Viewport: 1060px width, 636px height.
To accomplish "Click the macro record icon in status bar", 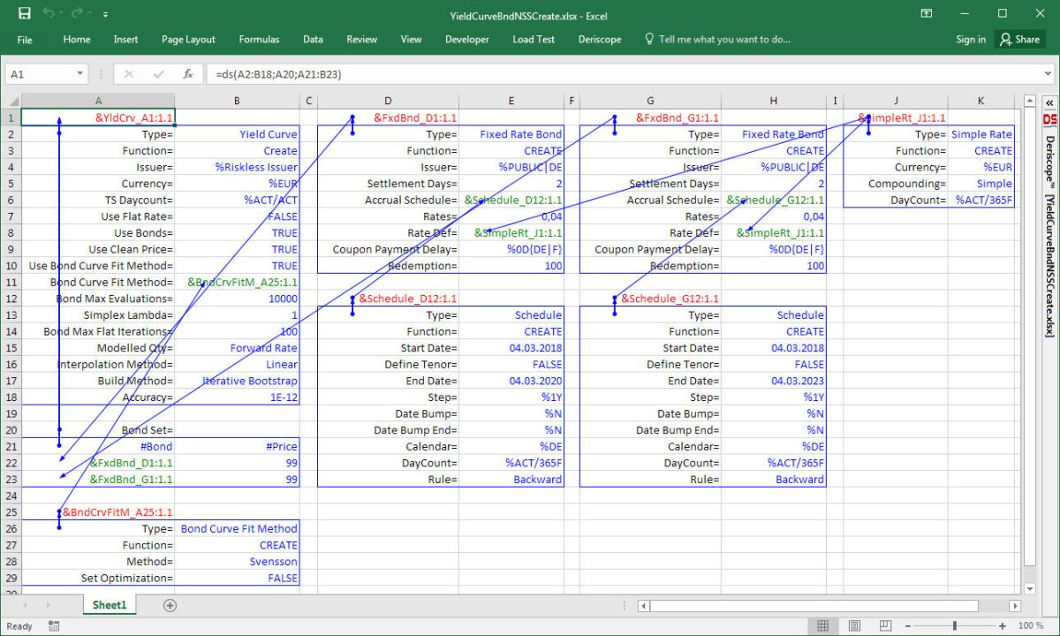I will click(53, 625).
